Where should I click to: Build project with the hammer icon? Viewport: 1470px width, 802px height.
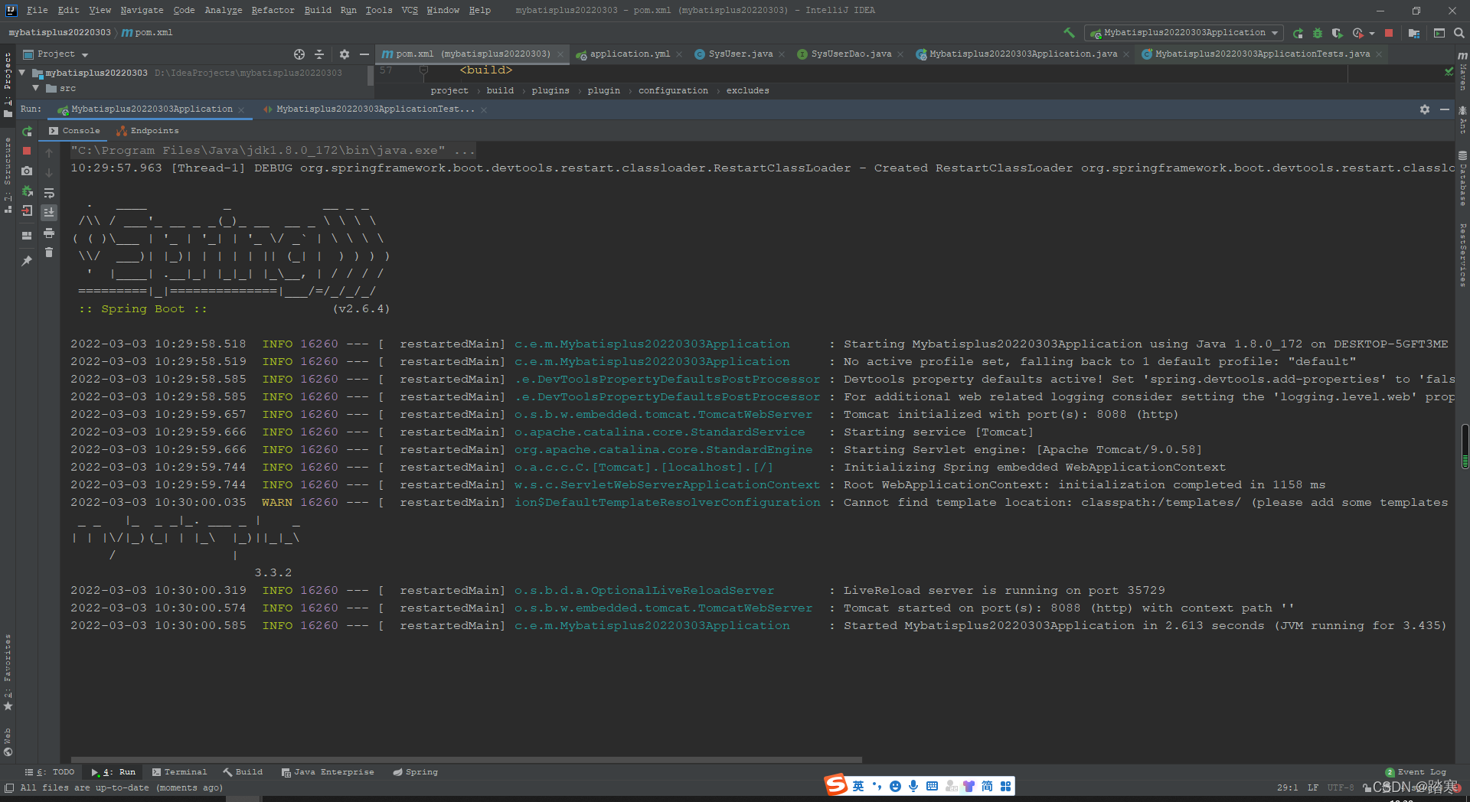tap(1069, 33)
